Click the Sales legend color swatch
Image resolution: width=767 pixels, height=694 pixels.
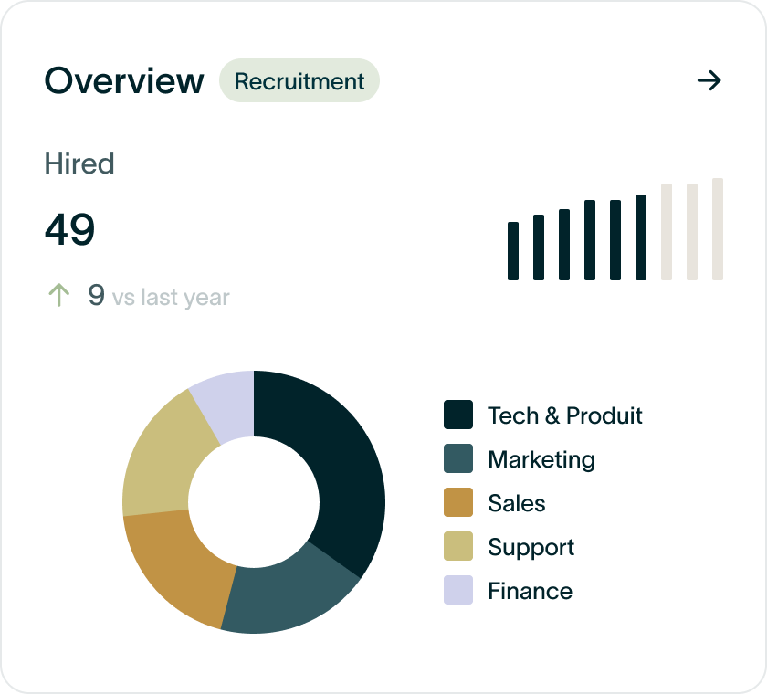[x=458, y=502]
